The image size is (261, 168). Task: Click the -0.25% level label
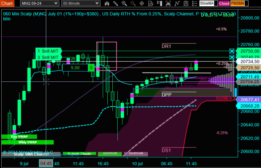tap(222, 133)
